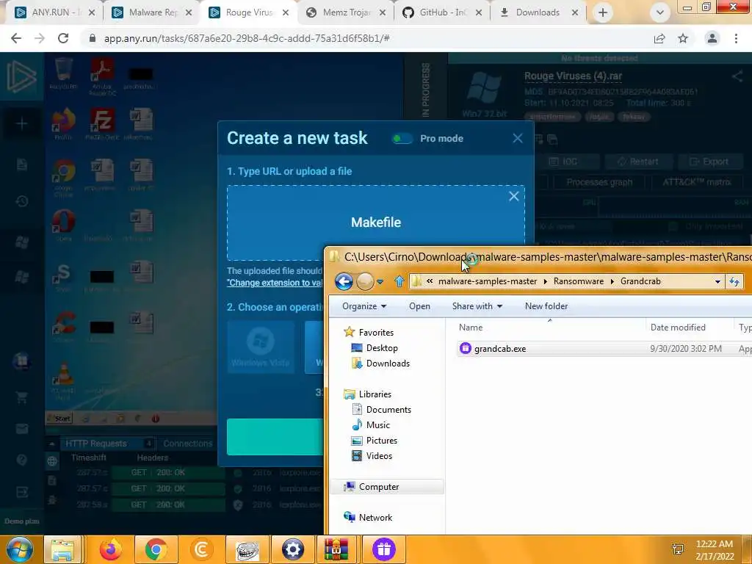
Task: Refresh the Grandcrab folder view
Action: click(734, 281)
